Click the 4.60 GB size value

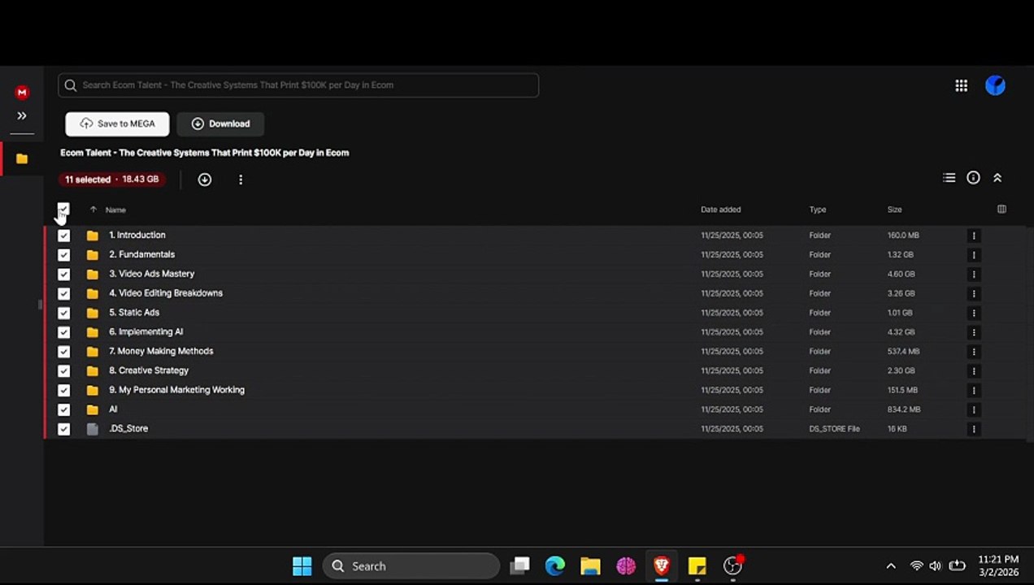(x=901, y=275)
